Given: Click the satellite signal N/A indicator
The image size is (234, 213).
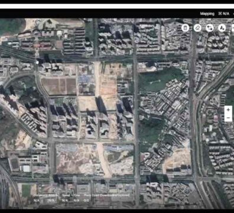Looking at the screenshot, I should [x=224, y=14].
